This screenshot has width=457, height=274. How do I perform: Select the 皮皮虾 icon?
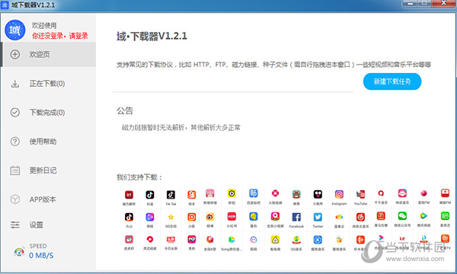[x=129, y=239]
